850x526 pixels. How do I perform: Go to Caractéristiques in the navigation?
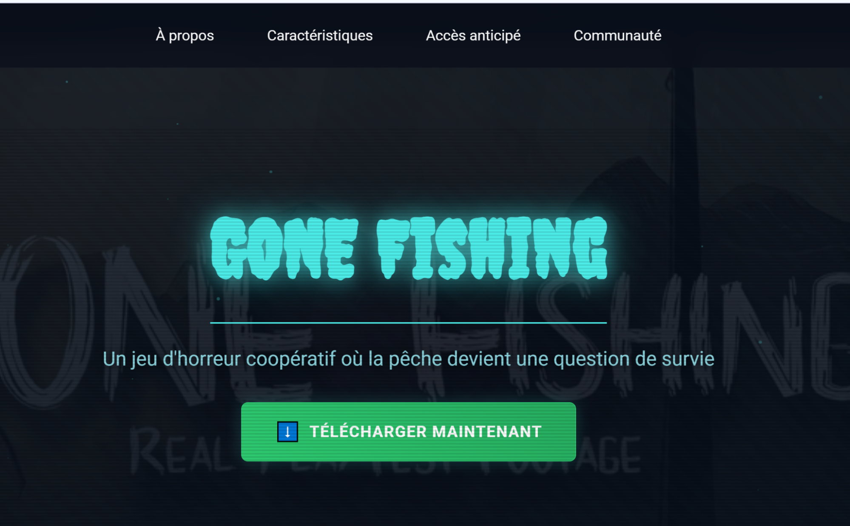coord(320,35)
